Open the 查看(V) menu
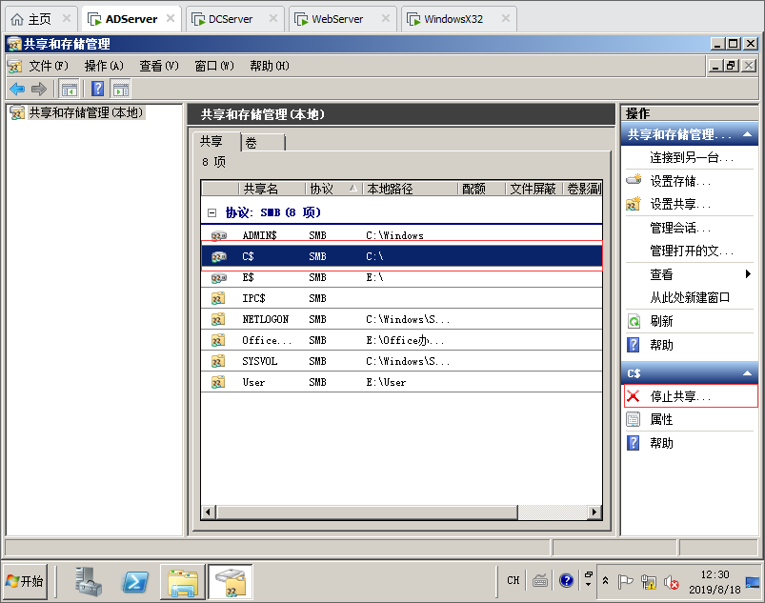 [159, 66]
